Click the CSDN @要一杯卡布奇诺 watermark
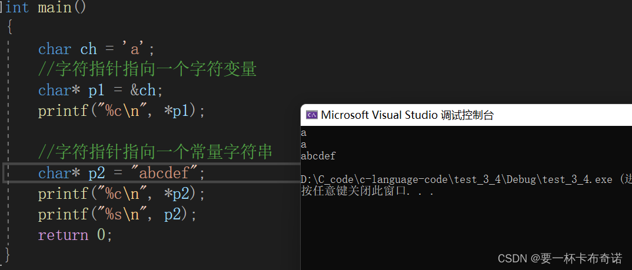Screen dimensions: 632x270 pyautogui.click(x=560, y=258)
